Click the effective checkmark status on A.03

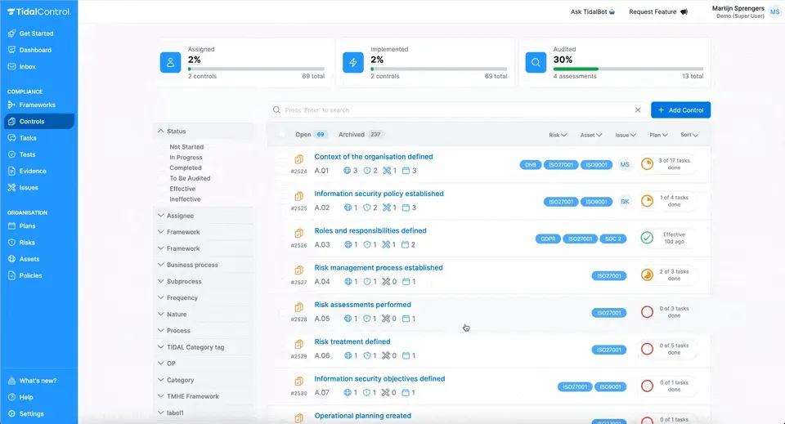point(647,238)
